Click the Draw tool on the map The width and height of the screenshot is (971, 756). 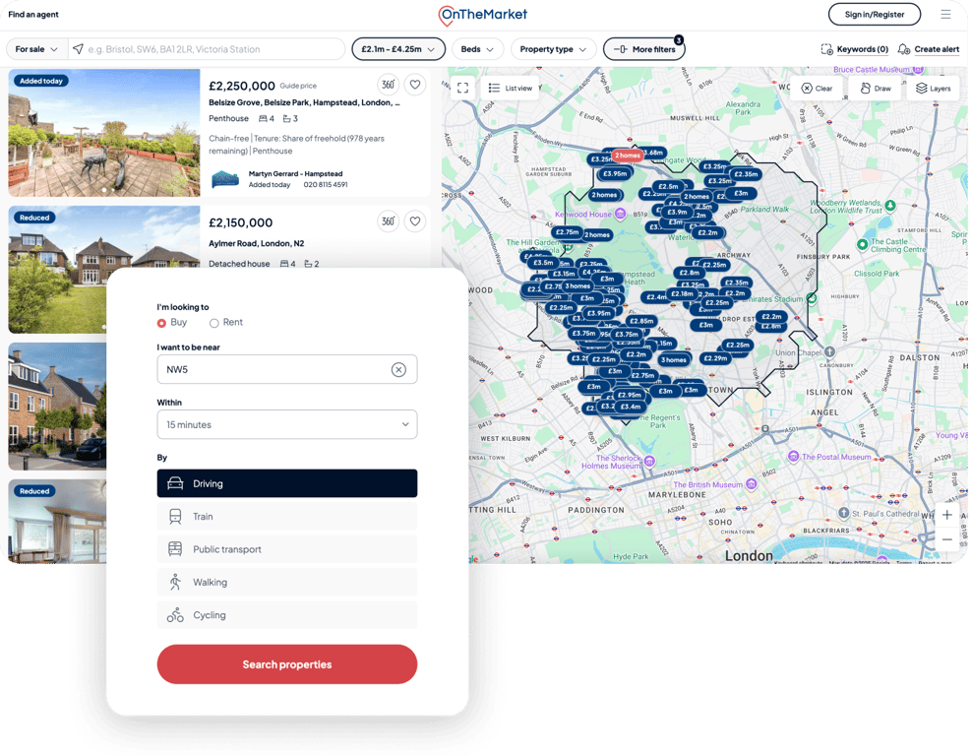coord(874,87)
